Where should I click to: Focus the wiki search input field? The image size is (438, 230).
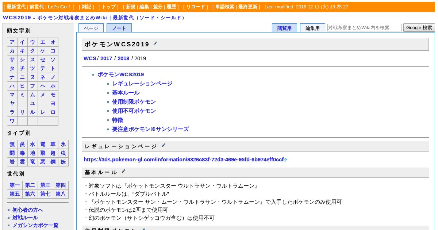(x=365, y=27)
